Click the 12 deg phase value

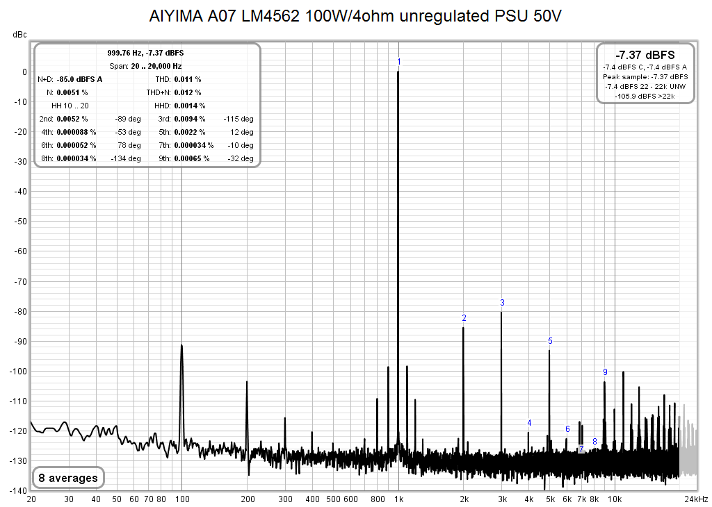click(241, 132)
